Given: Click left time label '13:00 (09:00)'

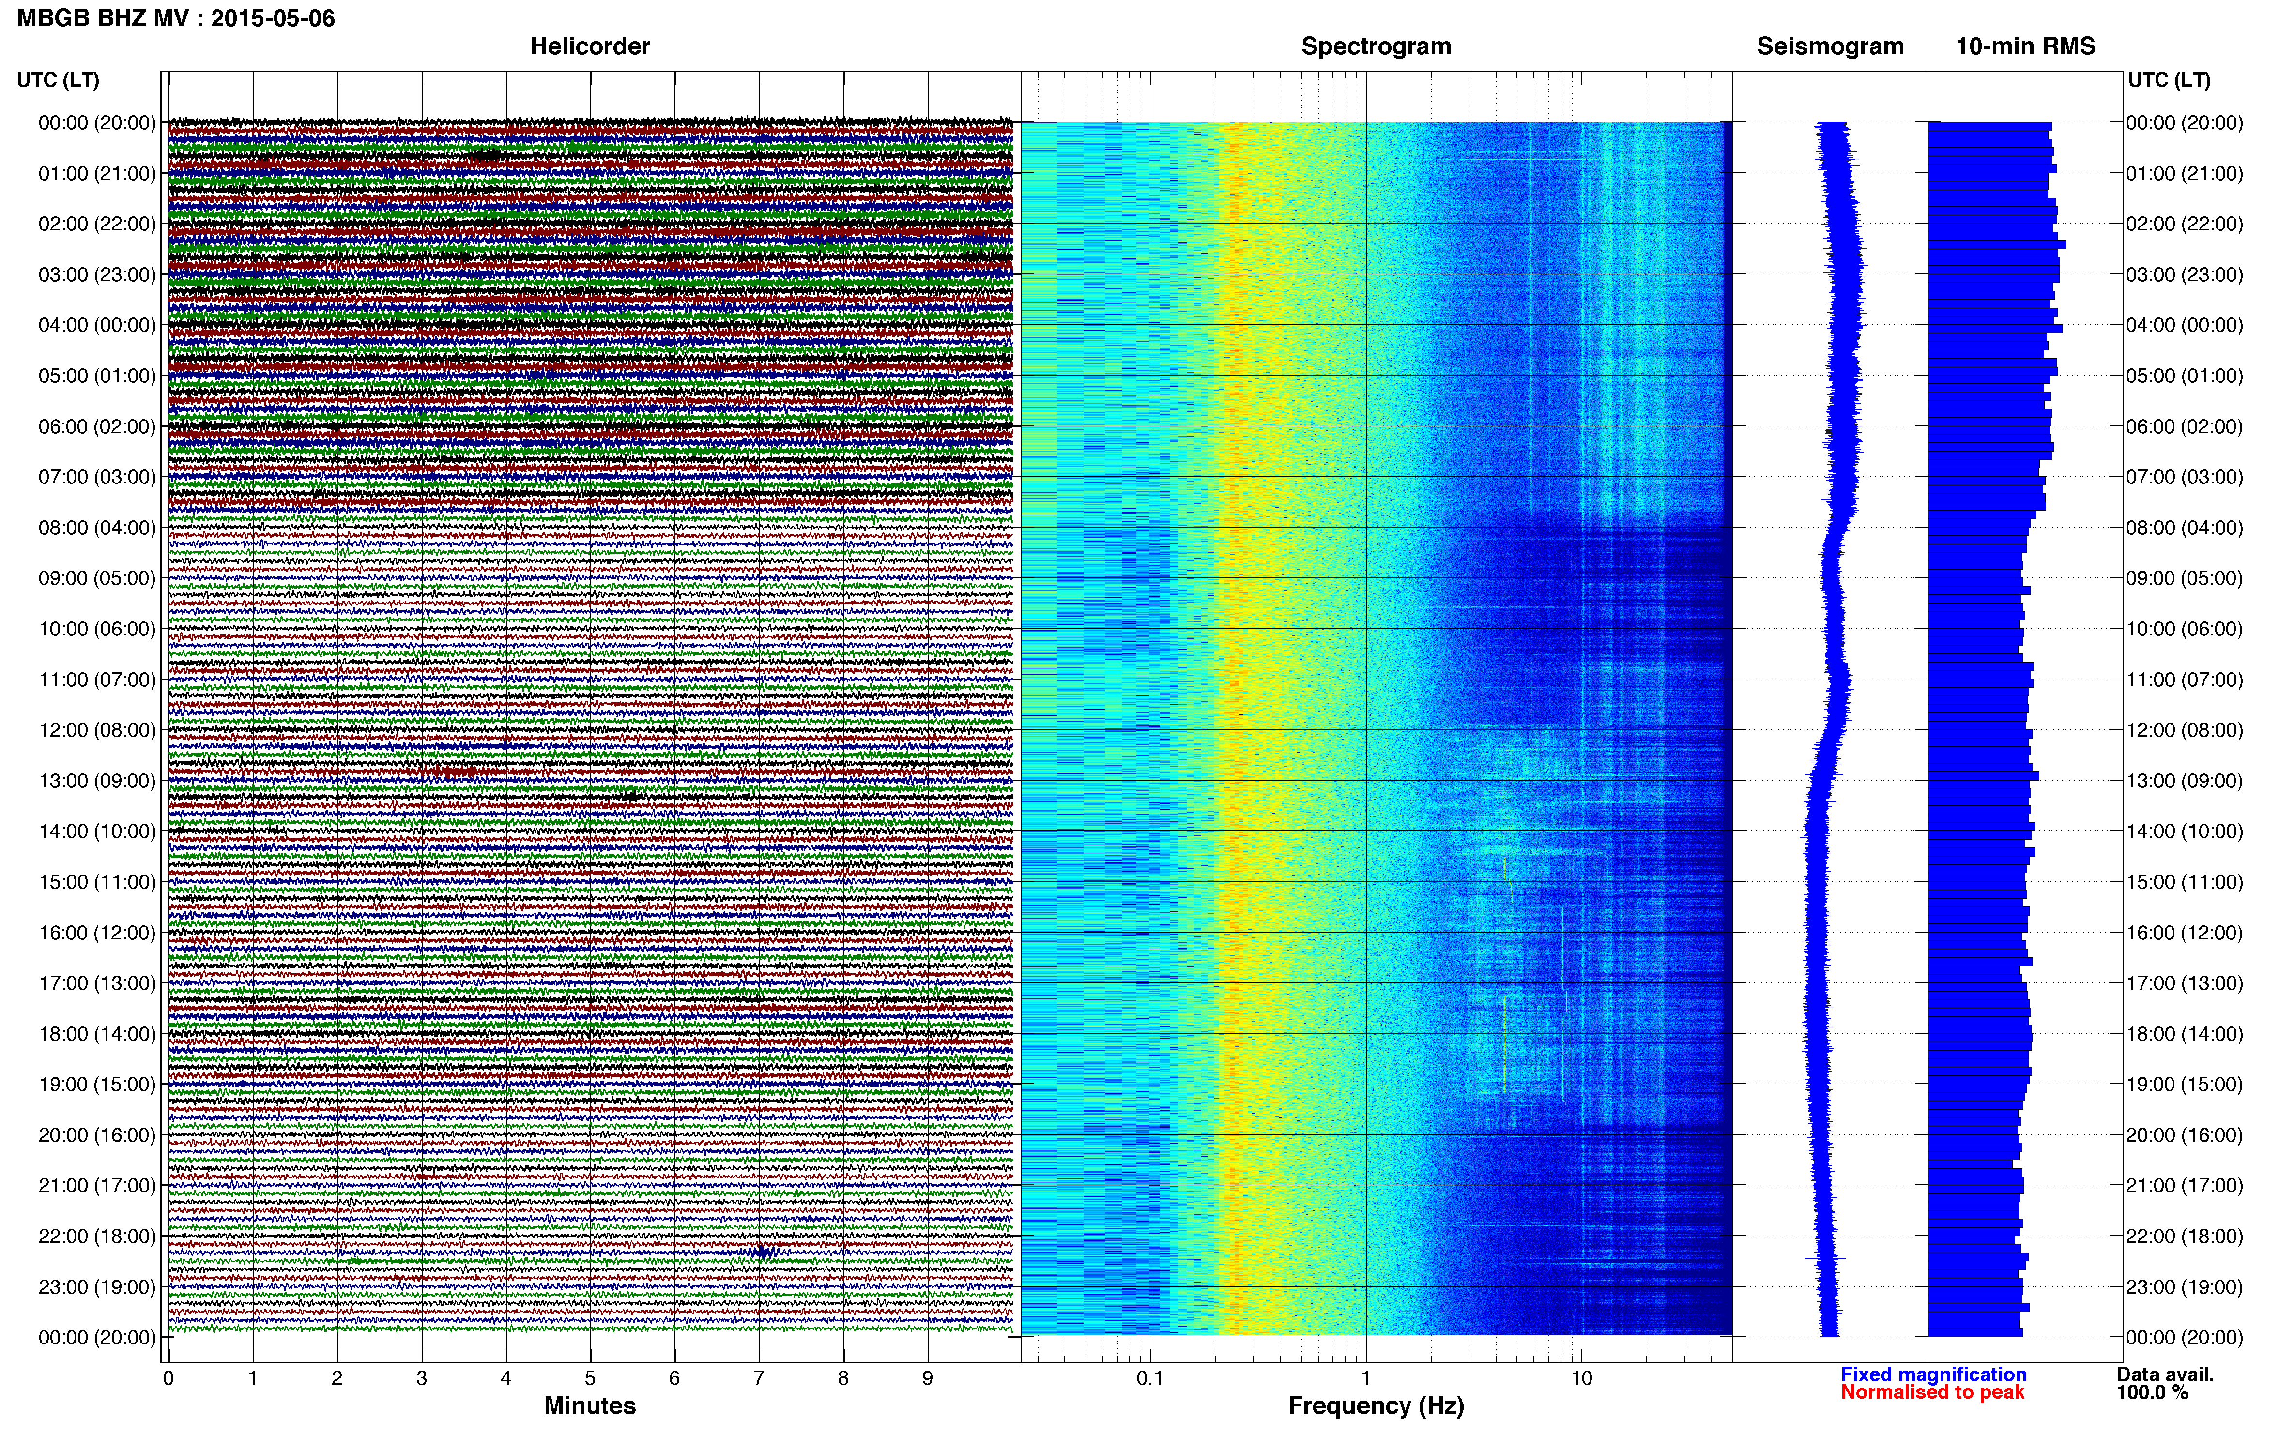Looking at the screenshot, I should [x=97, y=781].
